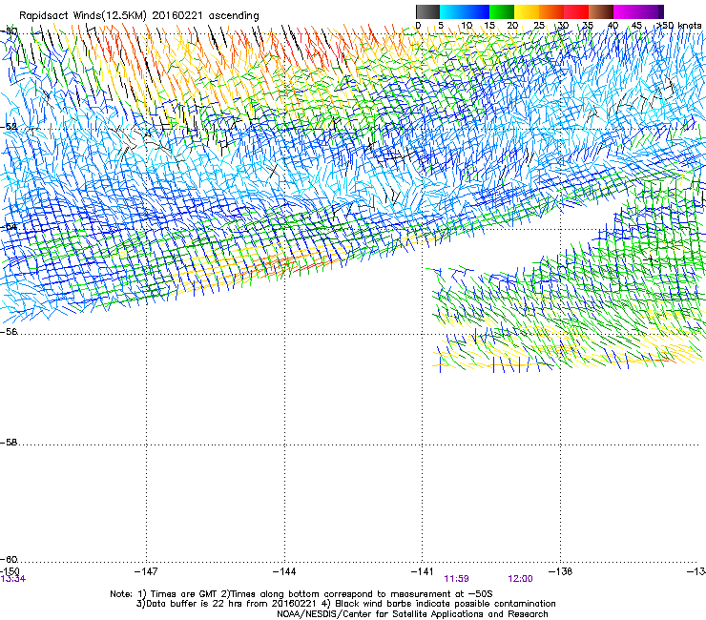Click the yellow 20-25 knots legend swatch
This screenshot has height=620, width=706.
coord(527,11)
